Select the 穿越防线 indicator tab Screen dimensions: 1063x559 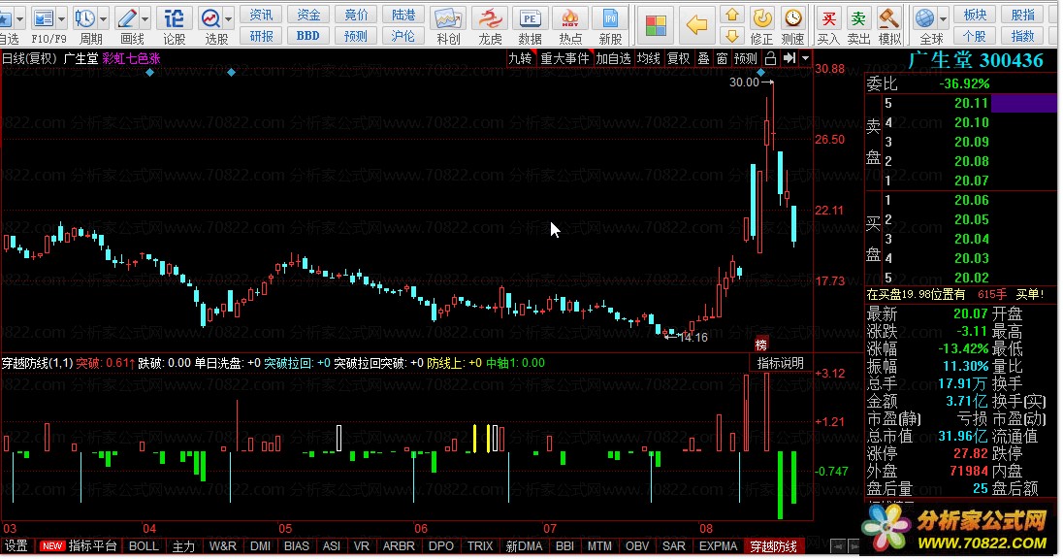(774, 546)
